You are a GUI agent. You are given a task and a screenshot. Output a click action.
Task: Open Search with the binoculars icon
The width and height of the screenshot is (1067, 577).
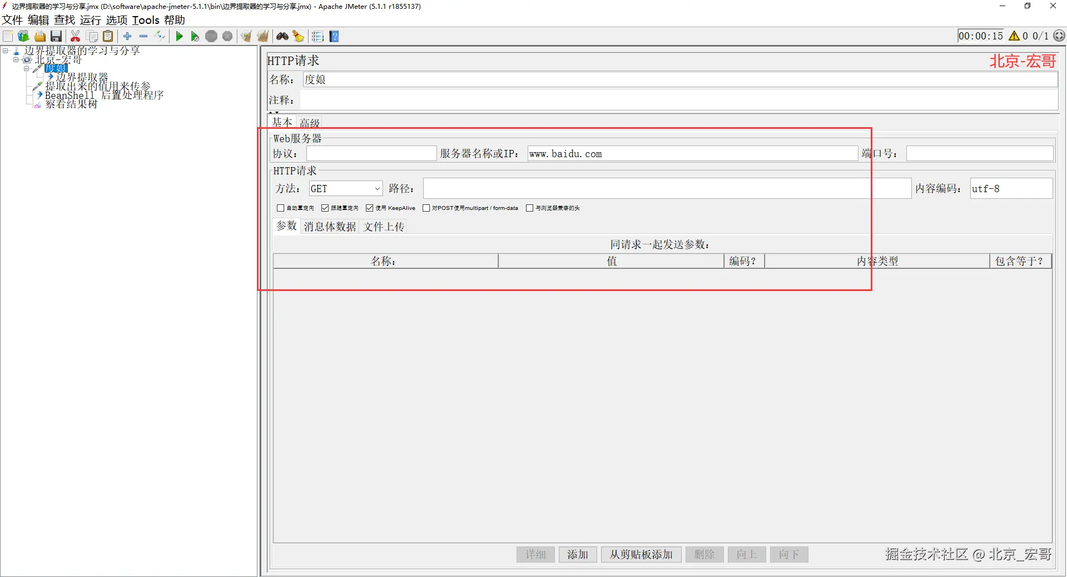coord(282,37)
